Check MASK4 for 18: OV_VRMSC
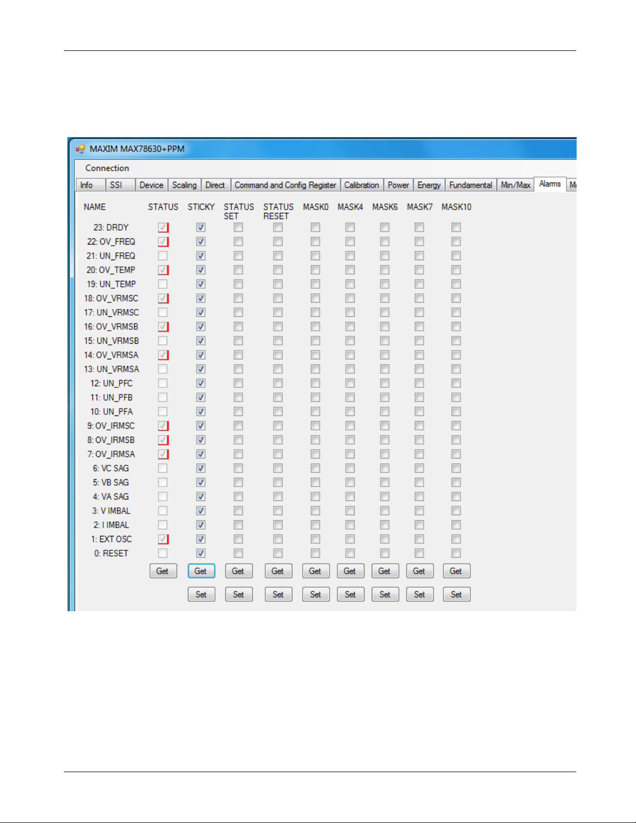This screenshot has width=636, height=823. pyautogui.click(x=350, y=298)
